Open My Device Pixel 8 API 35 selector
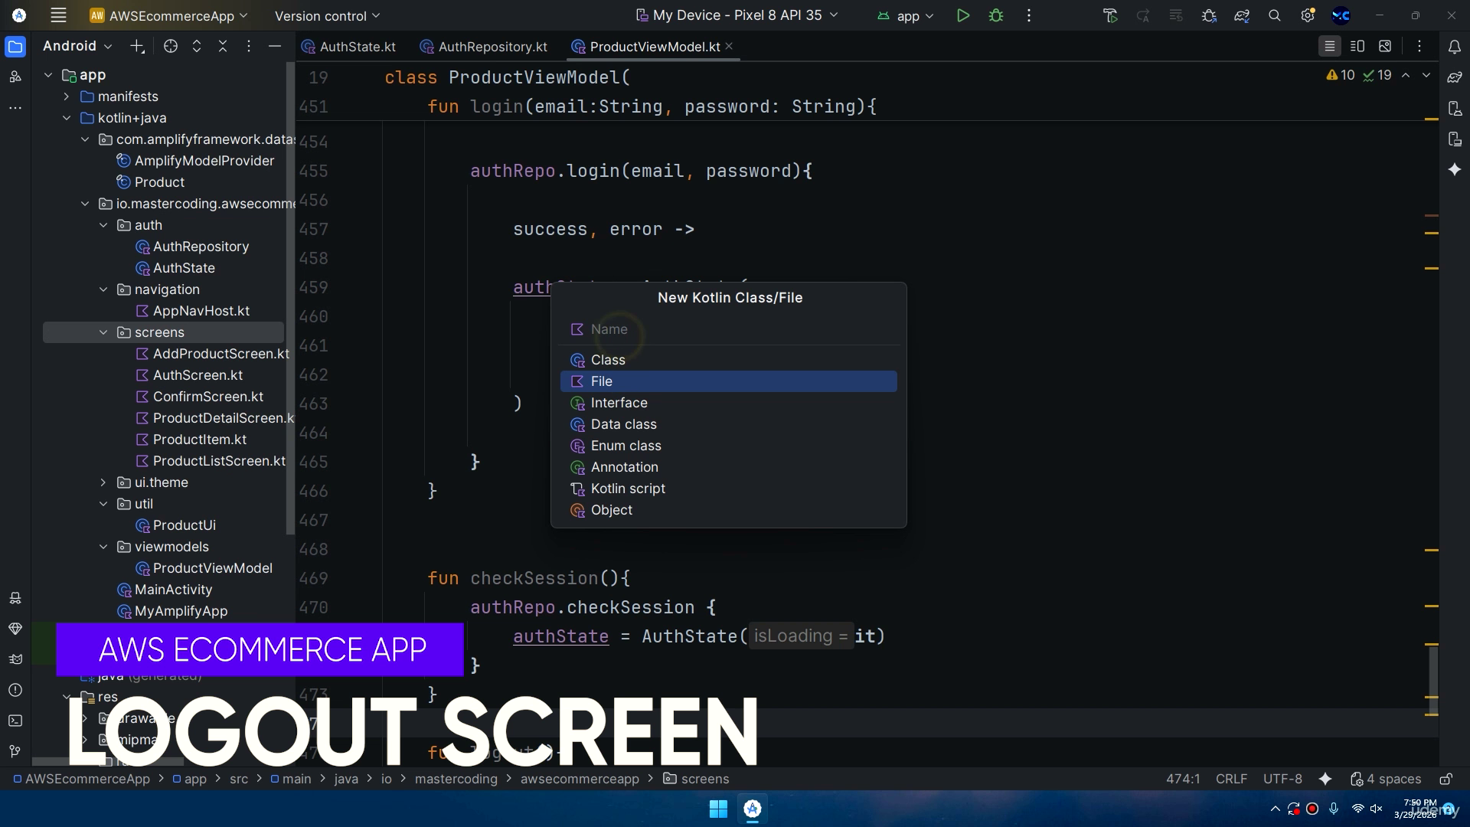1470x827 pixels. [737, 15]
